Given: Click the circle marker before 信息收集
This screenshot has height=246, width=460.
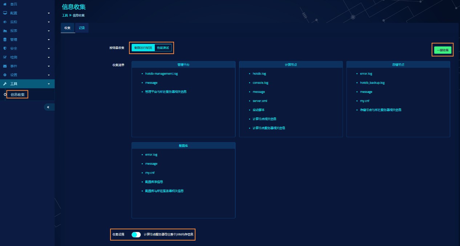Looking at the screenshot, I should click(5, 94).
